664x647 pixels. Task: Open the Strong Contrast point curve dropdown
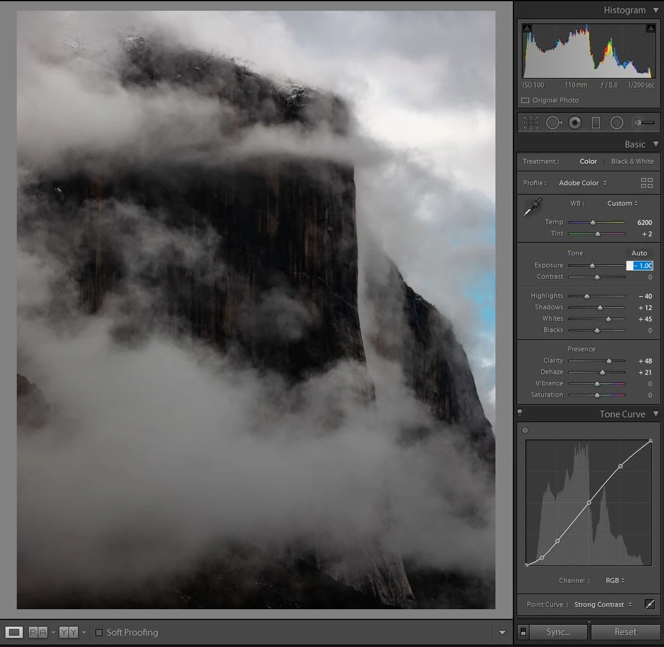[x=603, y=604]
